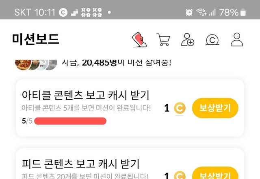Tap the red 5/5 progress bar
Viewport: 260px width, 179px height.
point(70,121)
